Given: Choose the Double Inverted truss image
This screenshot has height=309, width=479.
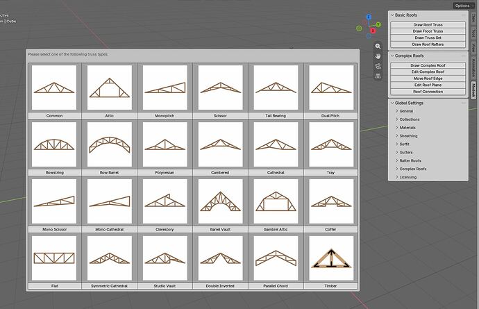Looking at the screenshot, I should tap(220, 258).
